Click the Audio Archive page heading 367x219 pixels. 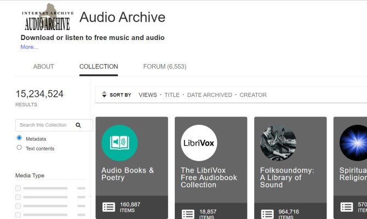click(x=122, y=18)
